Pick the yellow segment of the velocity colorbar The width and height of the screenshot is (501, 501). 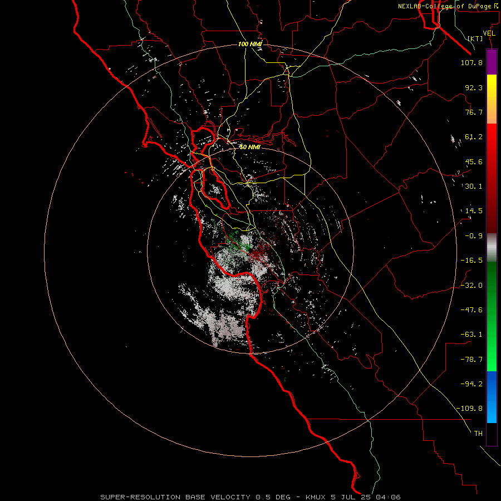click(x=492, y=99)
